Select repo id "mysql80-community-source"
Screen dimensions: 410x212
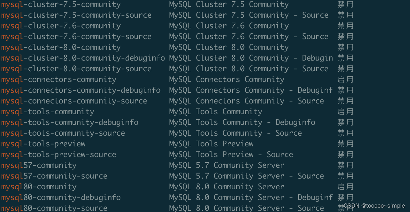(x=54, y=208)
